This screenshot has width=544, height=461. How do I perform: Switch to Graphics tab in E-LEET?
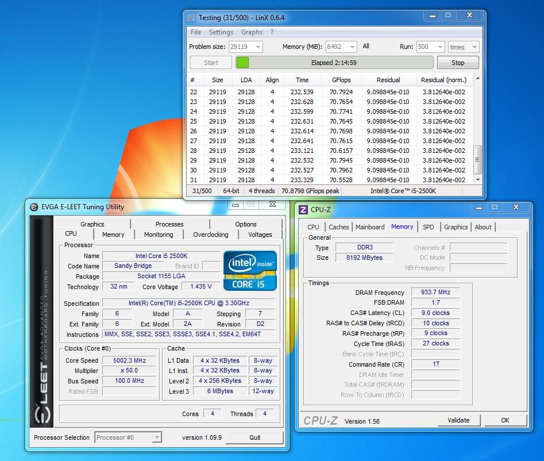point(92,224)
